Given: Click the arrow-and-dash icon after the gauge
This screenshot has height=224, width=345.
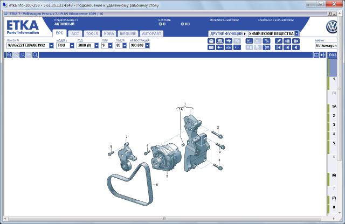Looking at the screenshot, I should click(x=237, y=47).
